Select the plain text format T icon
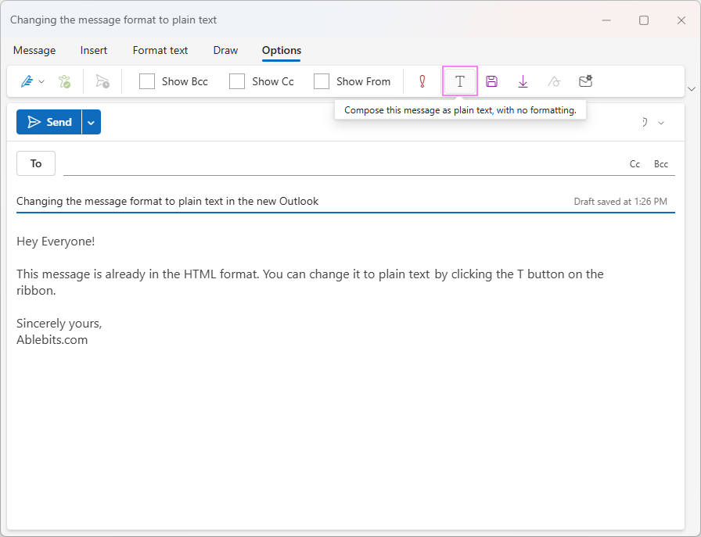The height and width of the screenshot is (537, 701). pyautogui.click(x=460, y=81)
